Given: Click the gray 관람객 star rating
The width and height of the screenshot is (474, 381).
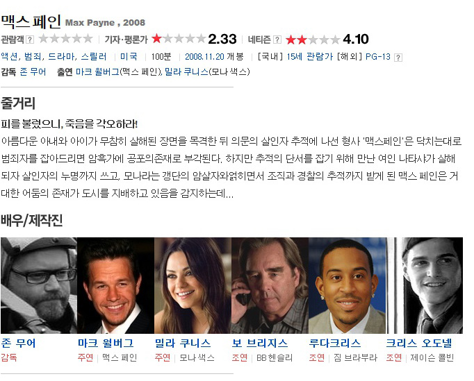Looking at the screenshot, I should [66, 39].
